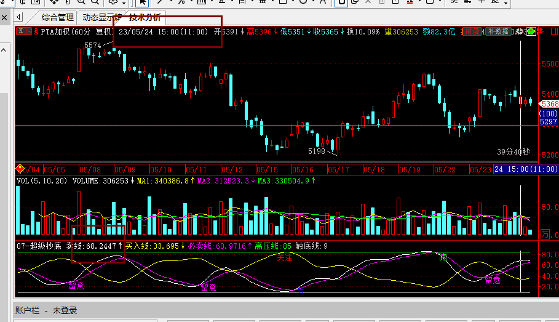This screenshot has height=322, width=559.
Task: Click the 补数据 button
Action: click(x=498, y=31)
